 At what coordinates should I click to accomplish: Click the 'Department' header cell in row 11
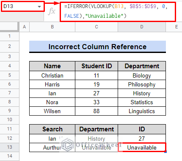pyautogui.click(x=97, y=129)
